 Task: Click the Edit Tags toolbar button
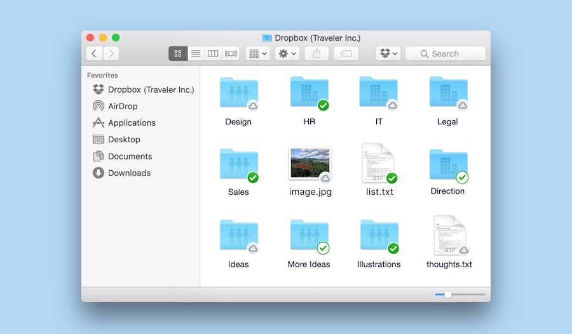[x=346, y=53]
